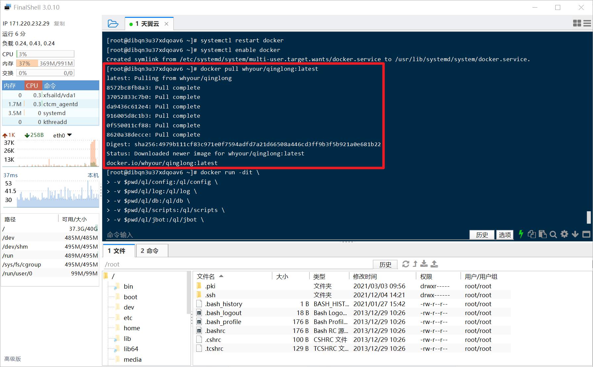Click the FinalShell app logo icon
Image resolution: width=593 pixels, height=367 pixels.
[x=7, y=7]
